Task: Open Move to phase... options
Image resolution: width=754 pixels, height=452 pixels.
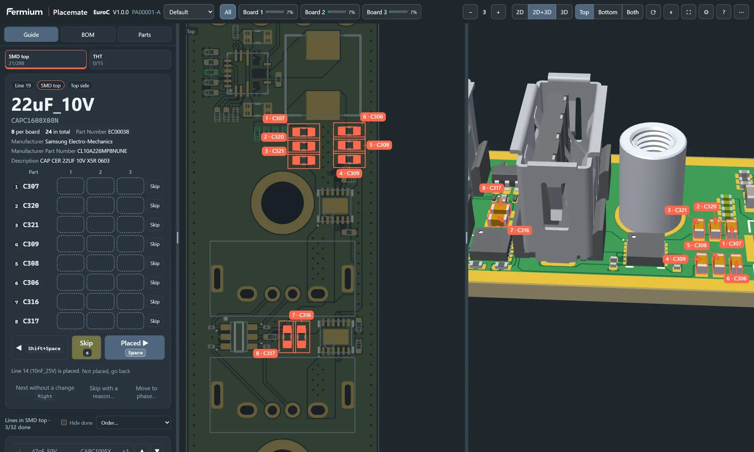Action: (x=146, y=392)
